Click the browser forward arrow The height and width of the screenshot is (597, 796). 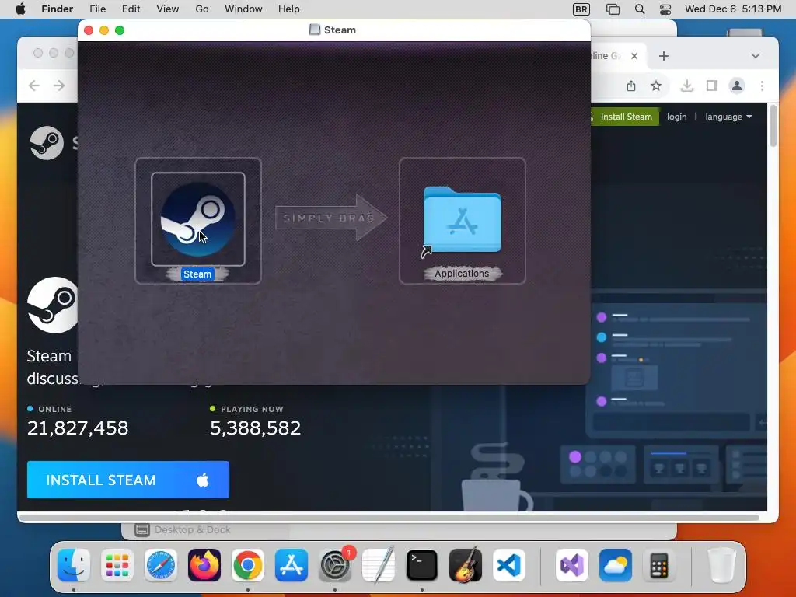[x=59, y=86]
